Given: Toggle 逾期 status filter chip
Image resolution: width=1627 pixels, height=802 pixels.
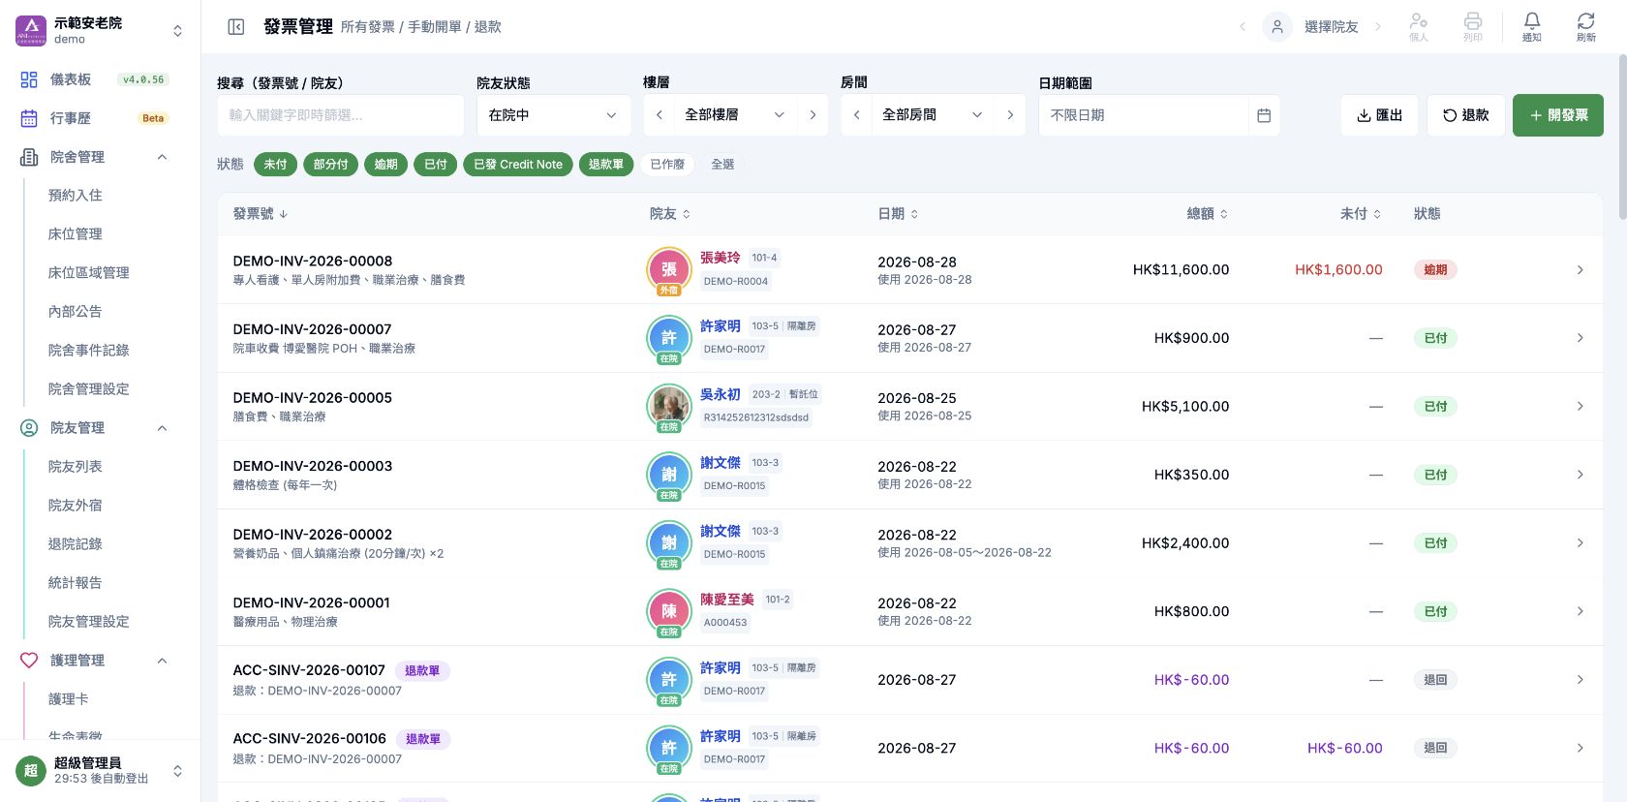Looking at the screenshot, I should [x=385, y=165].
